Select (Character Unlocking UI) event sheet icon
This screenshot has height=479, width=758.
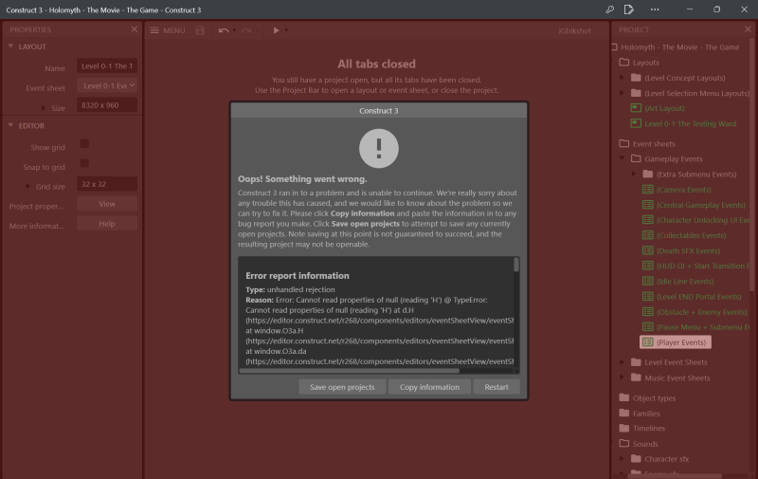[x=648, y=220]
